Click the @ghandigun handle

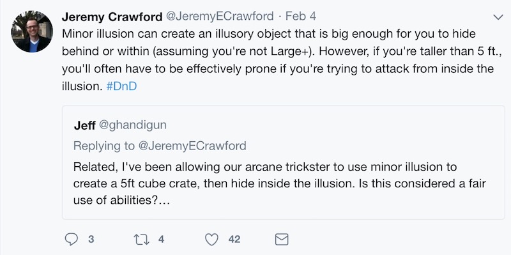(133, 125)
